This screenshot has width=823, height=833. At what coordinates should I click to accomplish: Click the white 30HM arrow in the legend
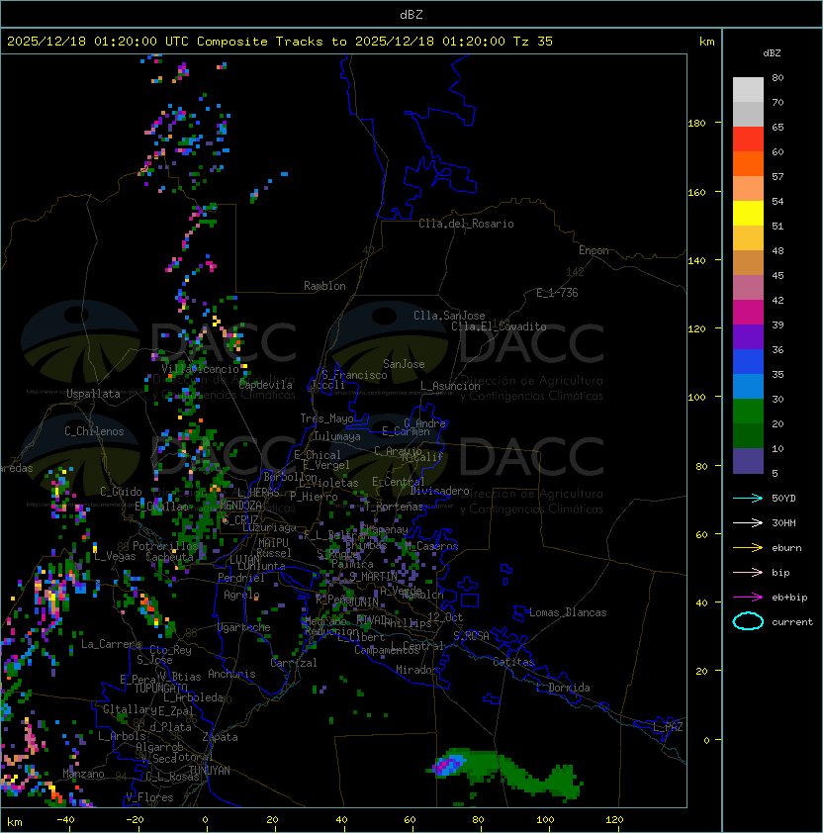[x=748, y=522]
